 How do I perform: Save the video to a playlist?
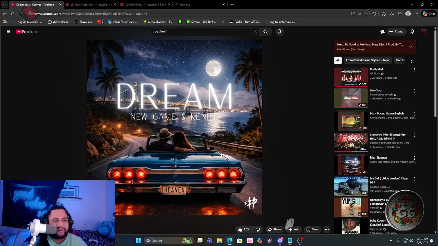pyautogui.click(x=312, y=229)
